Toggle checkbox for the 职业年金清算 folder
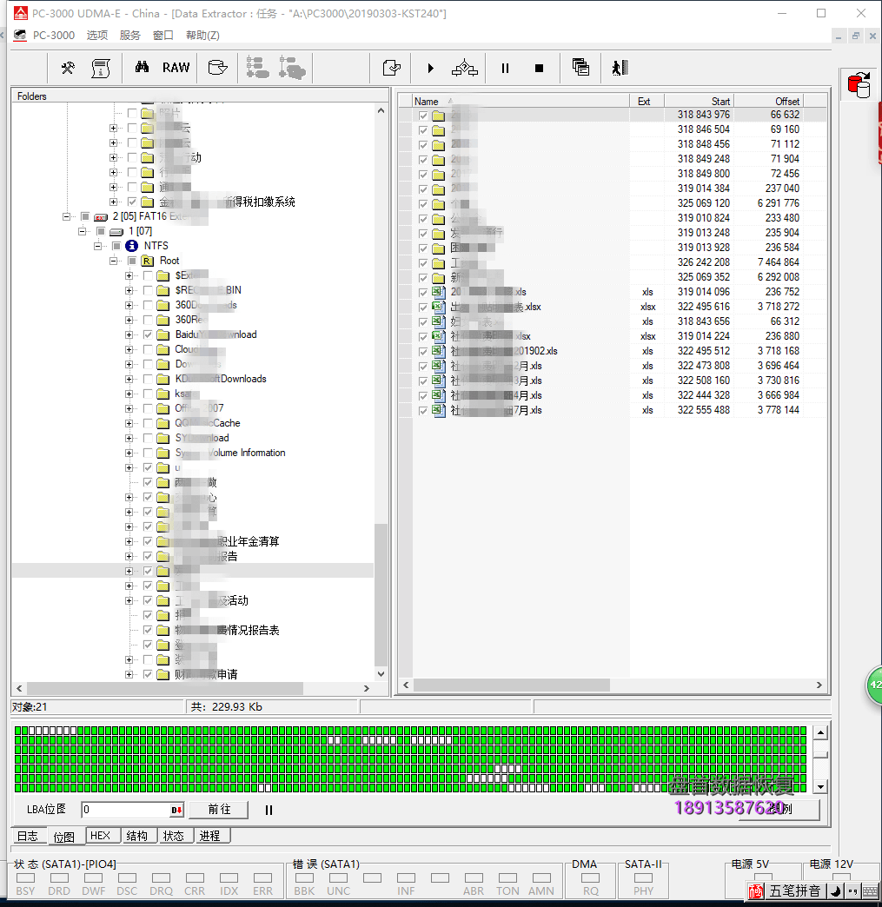 (x=148, y=541)
